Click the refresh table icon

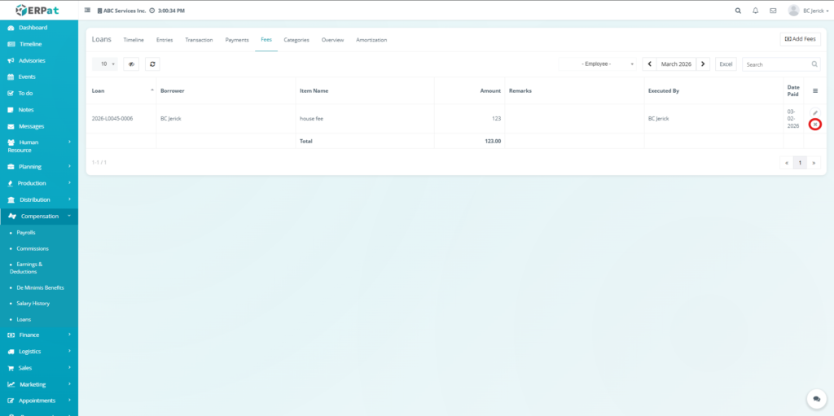[x=152, y=63]
